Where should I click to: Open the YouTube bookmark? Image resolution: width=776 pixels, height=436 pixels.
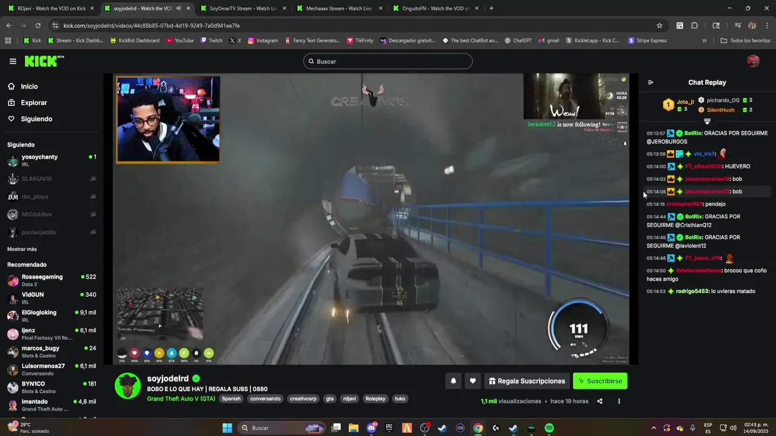pos(179,41)
